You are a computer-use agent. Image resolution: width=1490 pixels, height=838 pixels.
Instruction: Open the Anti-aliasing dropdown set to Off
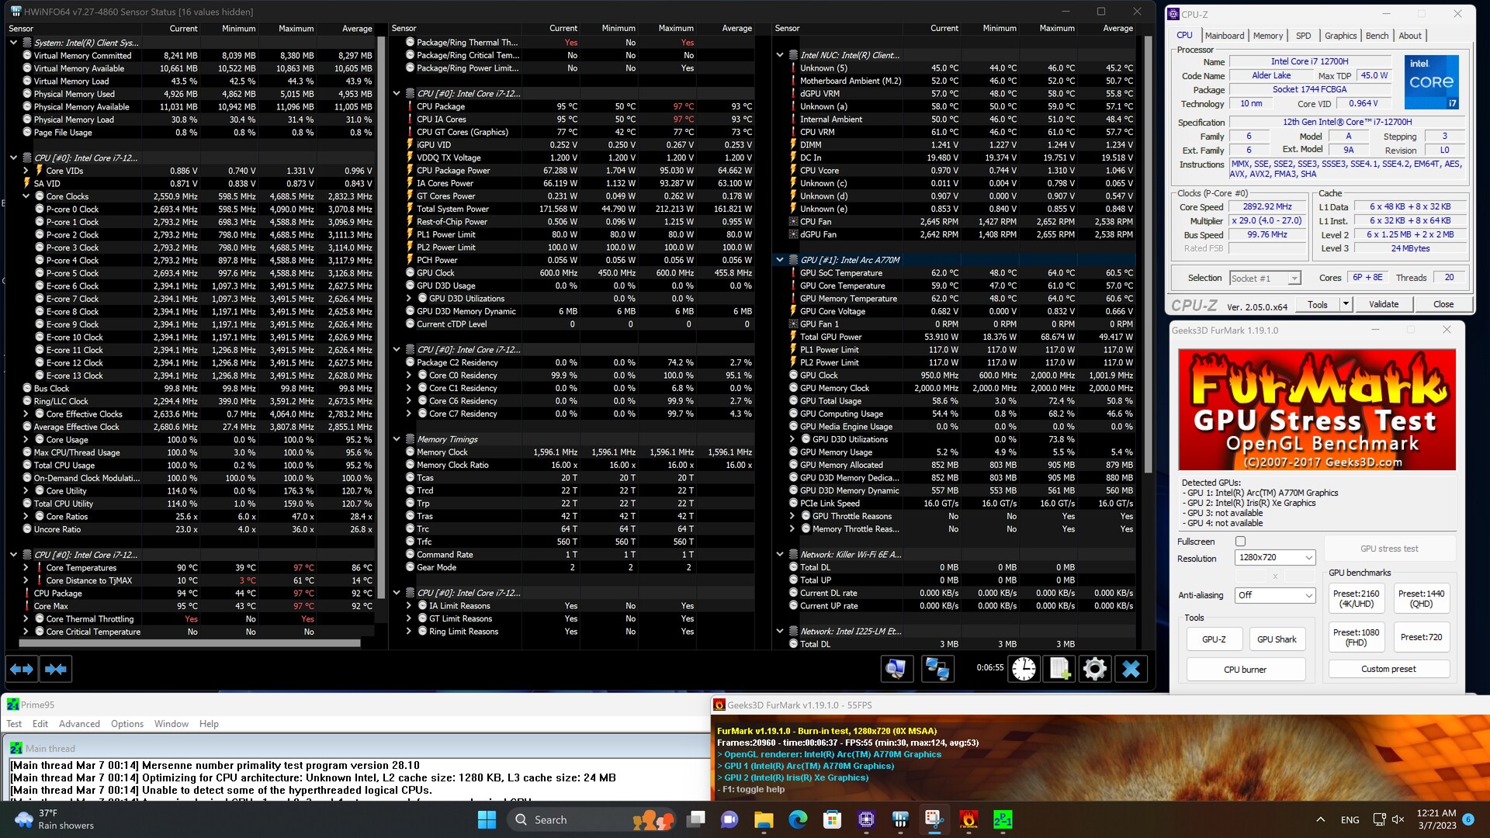coord(1276,595)
